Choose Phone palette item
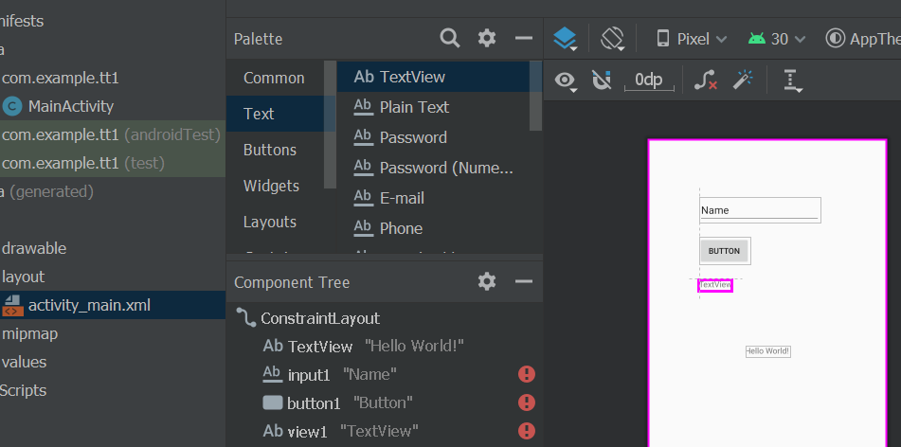The width and height of the screenshot is (901, 447). 433,228
